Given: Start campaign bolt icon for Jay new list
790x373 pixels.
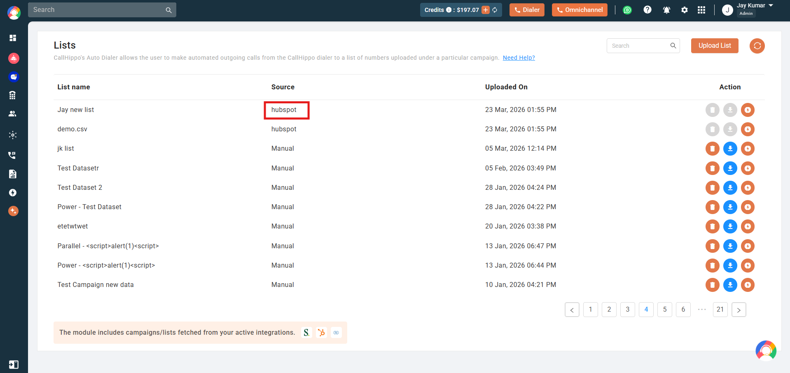Looking at the screenshot, I should (748, 110).
